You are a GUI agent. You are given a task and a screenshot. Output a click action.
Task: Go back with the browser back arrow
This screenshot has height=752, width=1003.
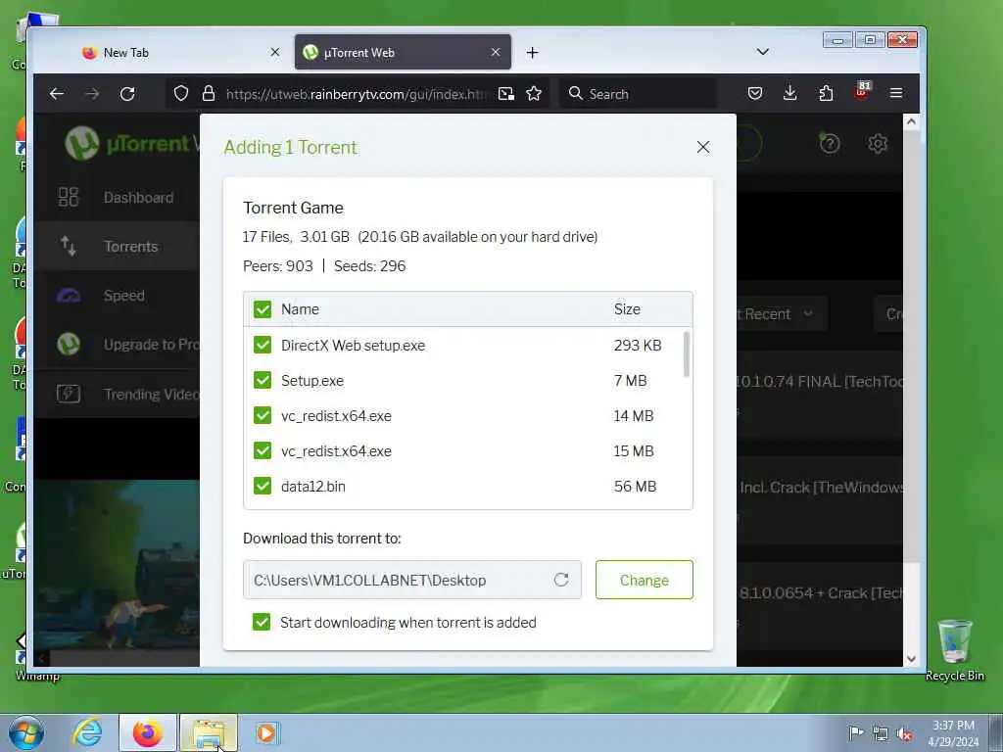click(x=57, y=94)
